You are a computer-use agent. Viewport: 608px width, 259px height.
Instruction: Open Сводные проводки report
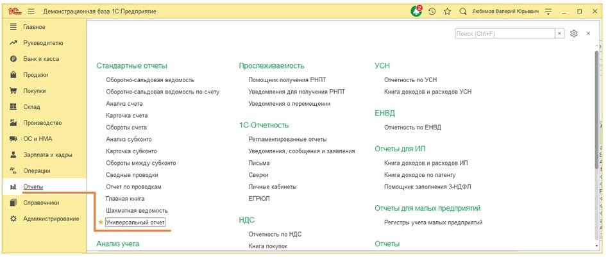point(132,175)
